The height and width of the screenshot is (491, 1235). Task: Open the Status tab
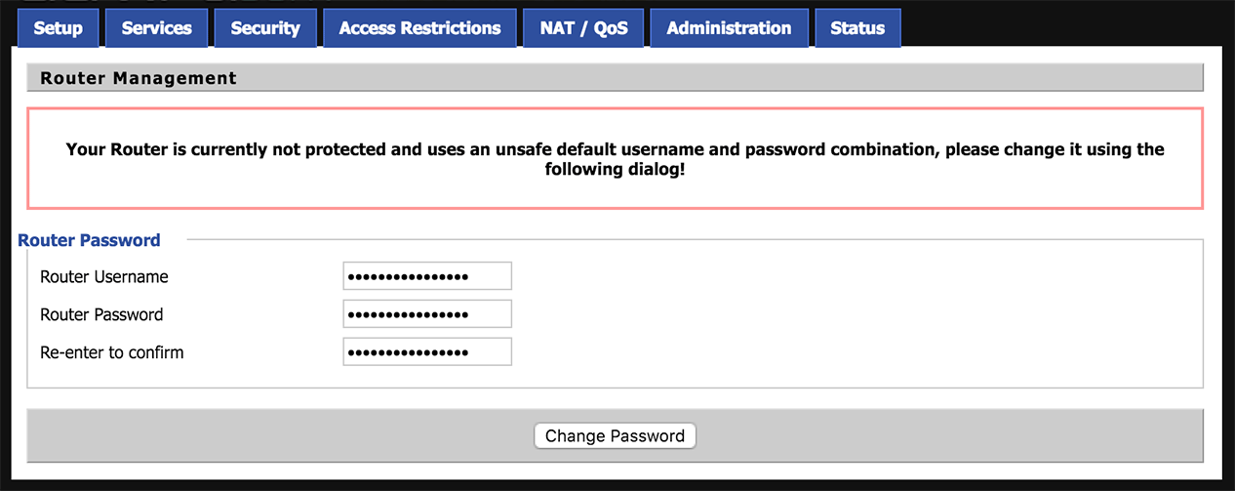(x=857, y=28)
